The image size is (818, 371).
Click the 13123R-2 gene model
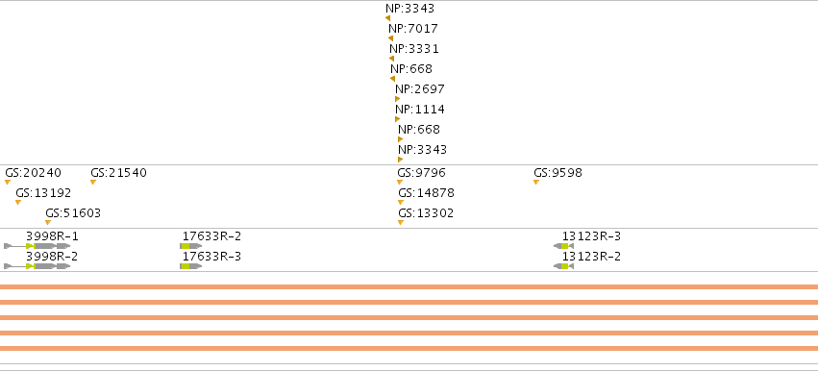tap(564, 266)
